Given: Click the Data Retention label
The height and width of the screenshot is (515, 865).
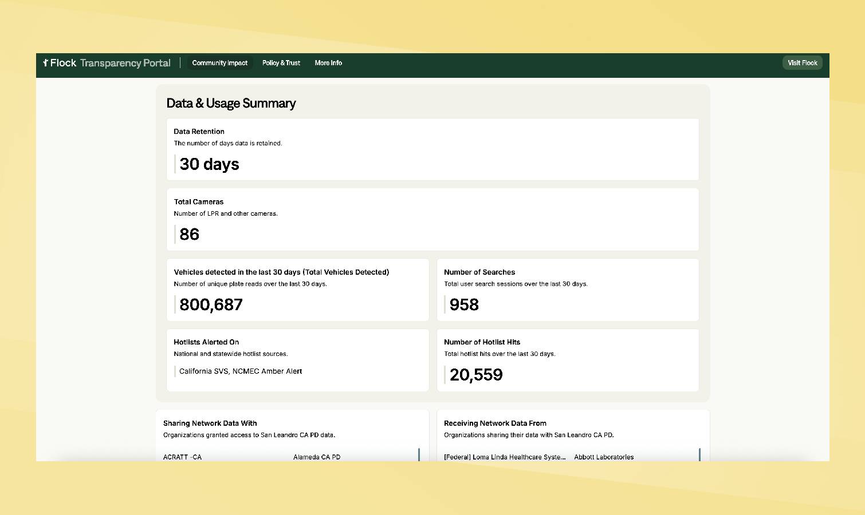Looking at the screenshot, I should [x=199, y=132].
